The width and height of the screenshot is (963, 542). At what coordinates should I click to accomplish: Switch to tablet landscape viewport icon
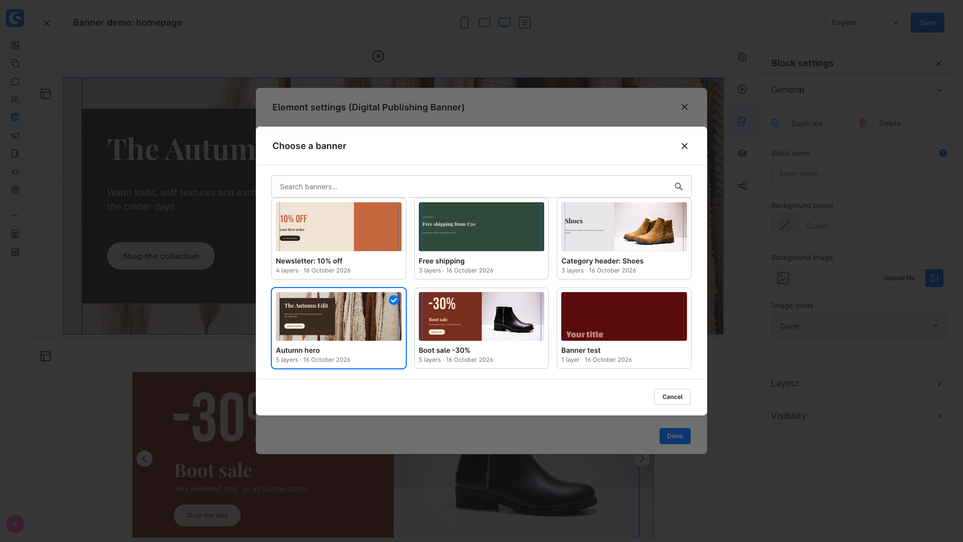485,23
